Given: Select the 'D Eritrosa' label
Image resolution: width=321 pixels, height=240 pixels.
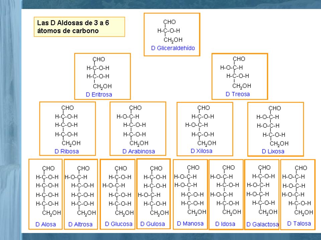Looking at the screenshot, I should (99, 94).
